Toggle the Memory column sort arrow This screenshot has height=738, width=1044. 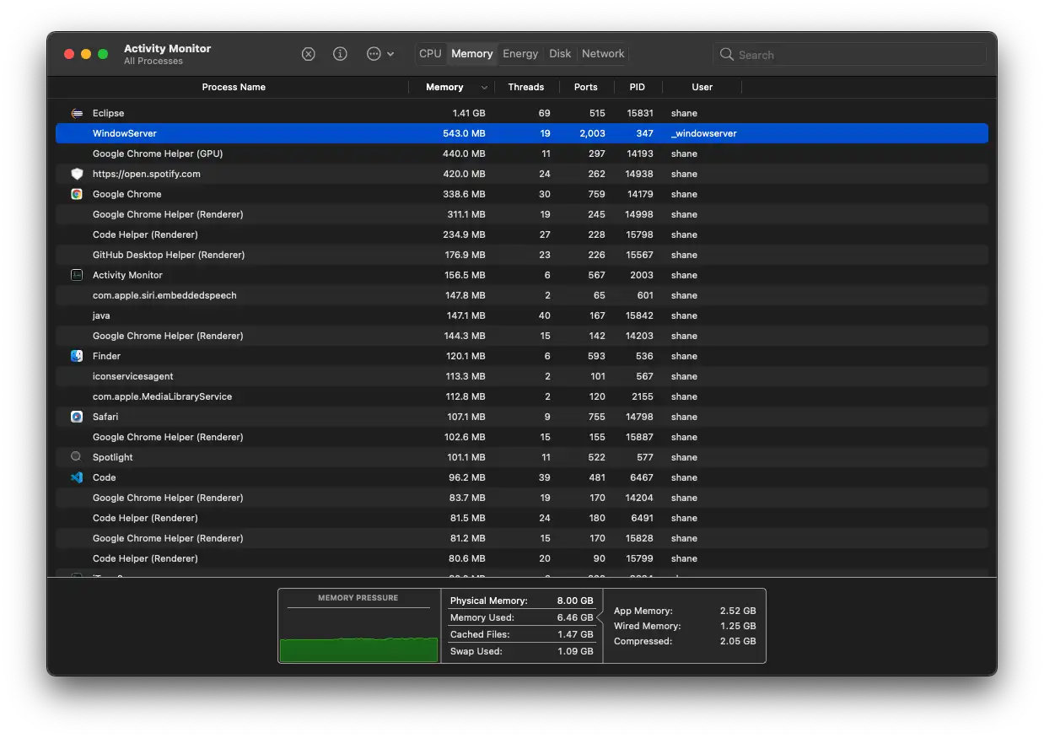coord(484,88)
